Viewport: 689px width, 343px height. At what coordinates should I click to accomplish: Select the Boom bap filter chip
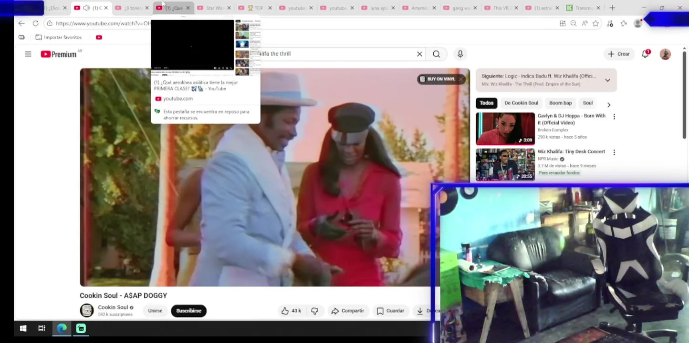click(560, 103)
